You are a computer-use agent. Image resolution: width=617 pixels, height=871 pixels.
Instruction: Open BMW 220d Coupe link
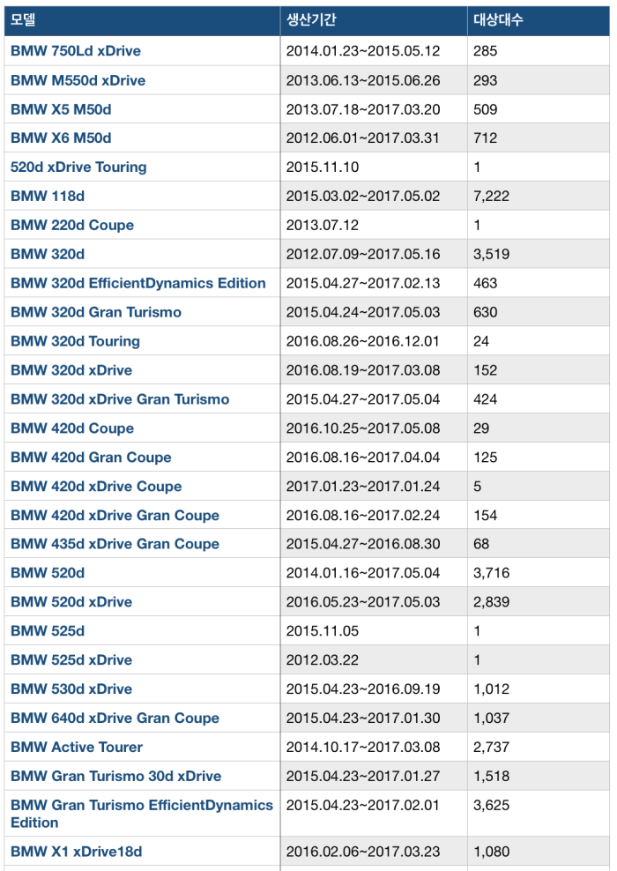tap(72, 225)
